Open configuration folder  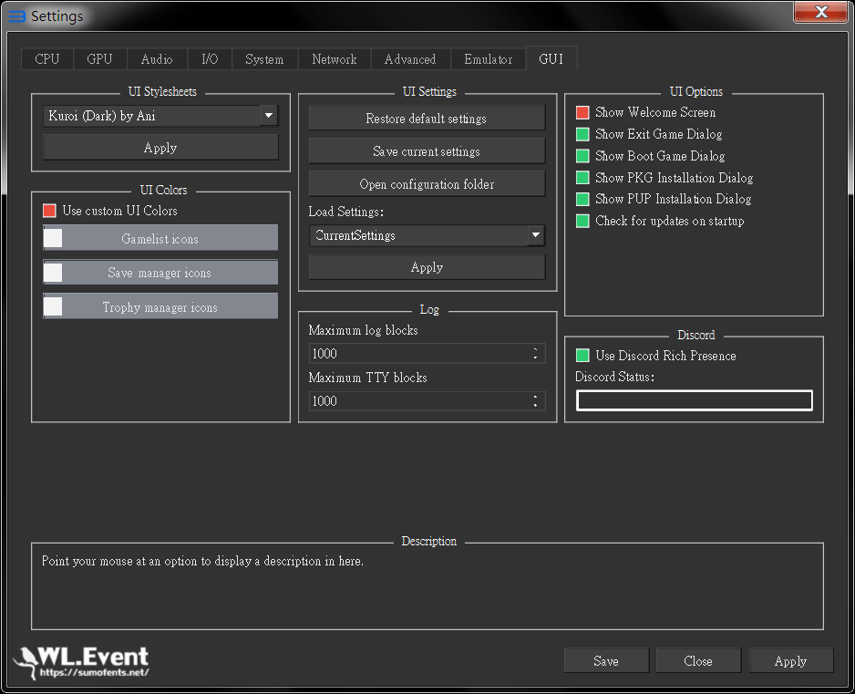tap(427, 184)
